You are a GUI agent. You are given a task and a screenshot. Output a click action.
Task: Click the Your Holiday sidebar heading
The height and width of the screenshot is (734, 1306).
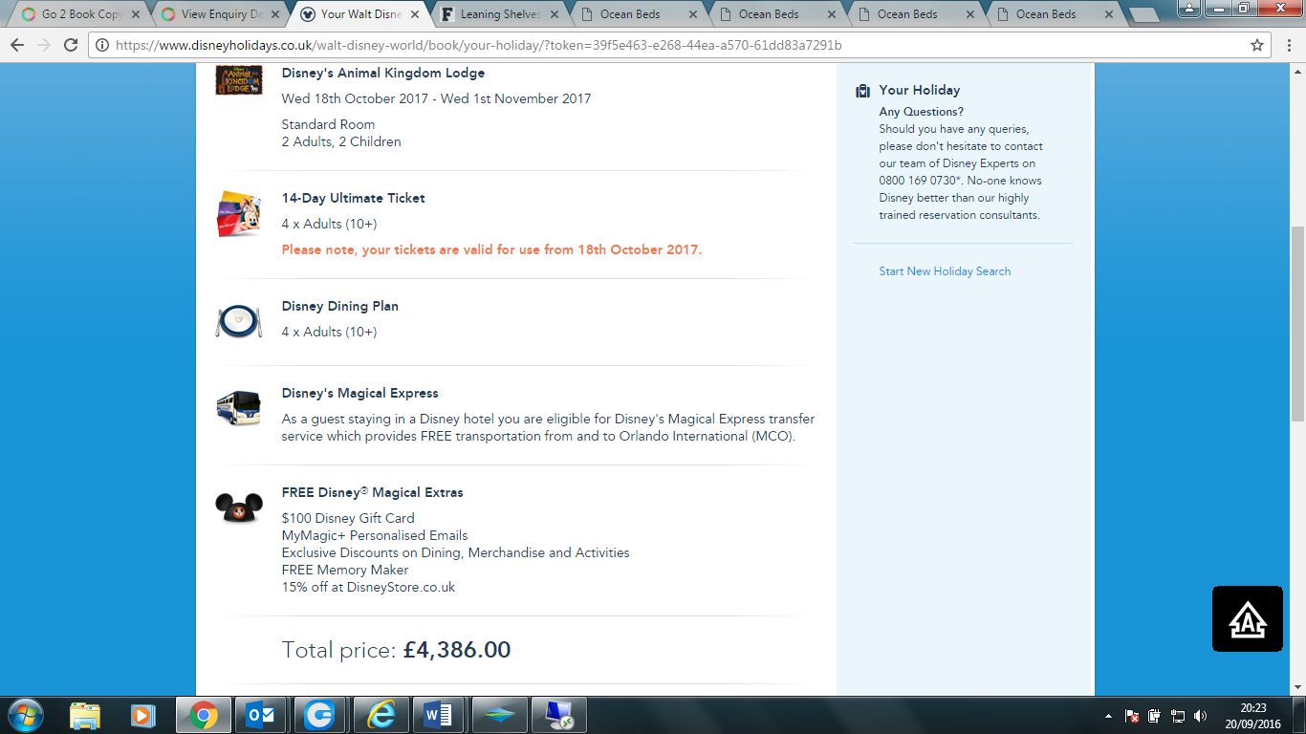click(920, 90)
